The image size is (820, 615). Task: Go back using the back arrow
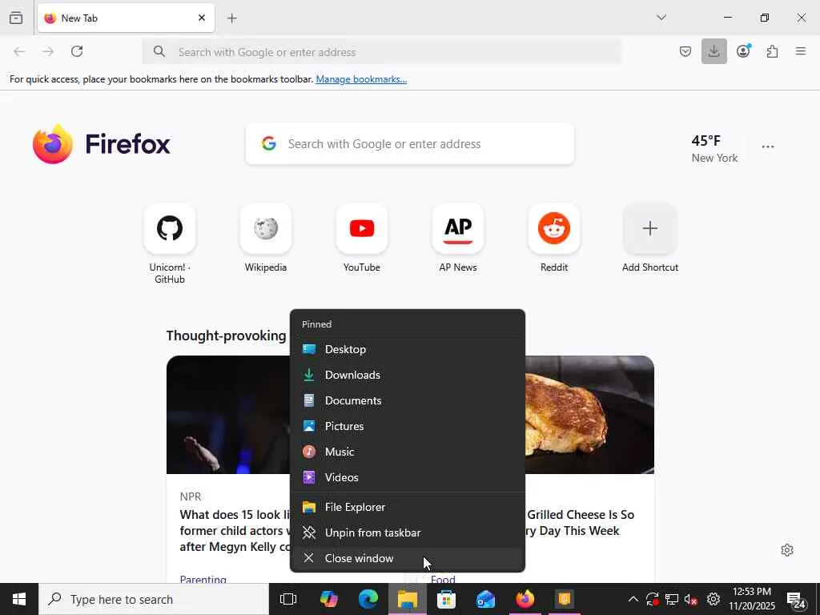[19, 51]
